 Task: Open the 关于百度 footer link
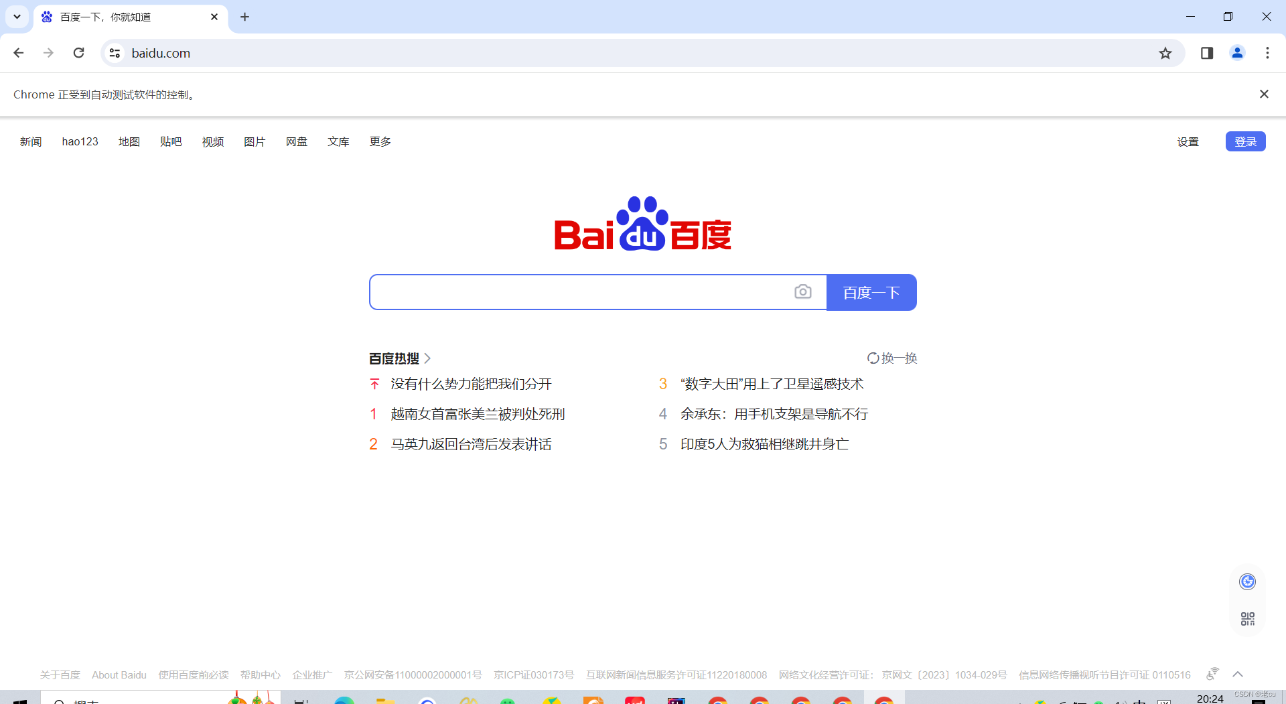(x=60, y=675)
